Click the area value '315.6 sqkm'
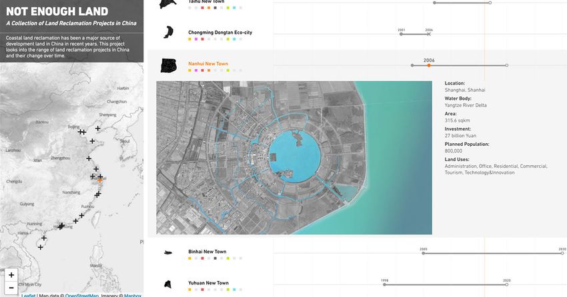Viewport: 567px width, 297px height. [x=458, y=121]
